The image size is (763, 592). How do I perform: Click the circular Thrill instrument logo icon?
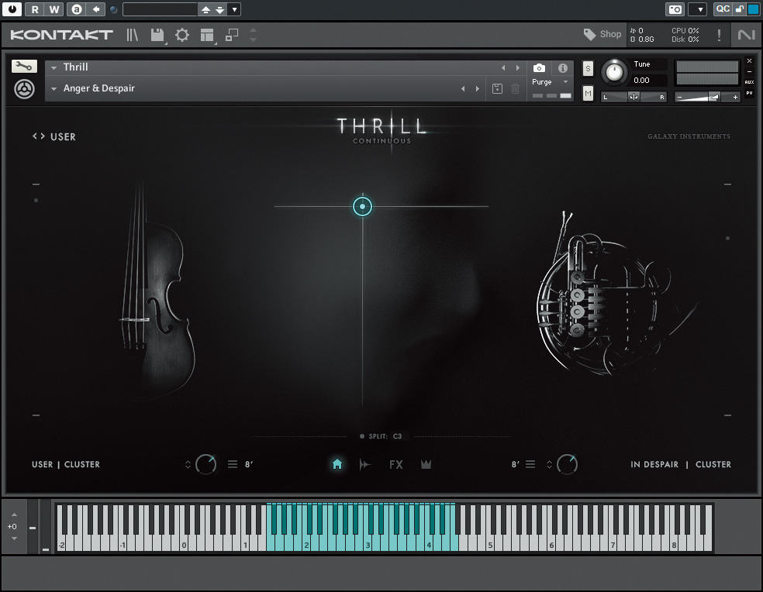pos(24,89)
